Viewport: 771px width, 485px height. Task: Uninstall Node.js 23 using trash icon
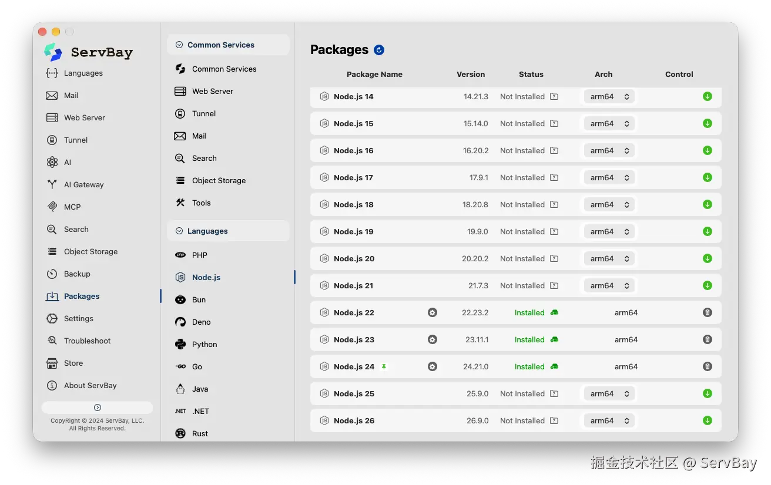coord(708,339)
